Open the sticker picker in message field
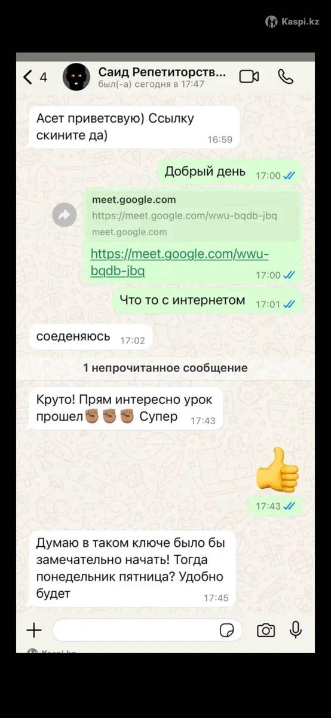The height and width of the screenshot is (718, 331). pos(227,630)
